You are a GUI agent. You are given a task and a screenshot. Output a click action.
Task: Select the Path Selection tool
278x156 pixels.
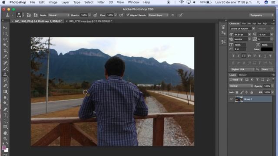pyautogui.click(x=5, y=121)
